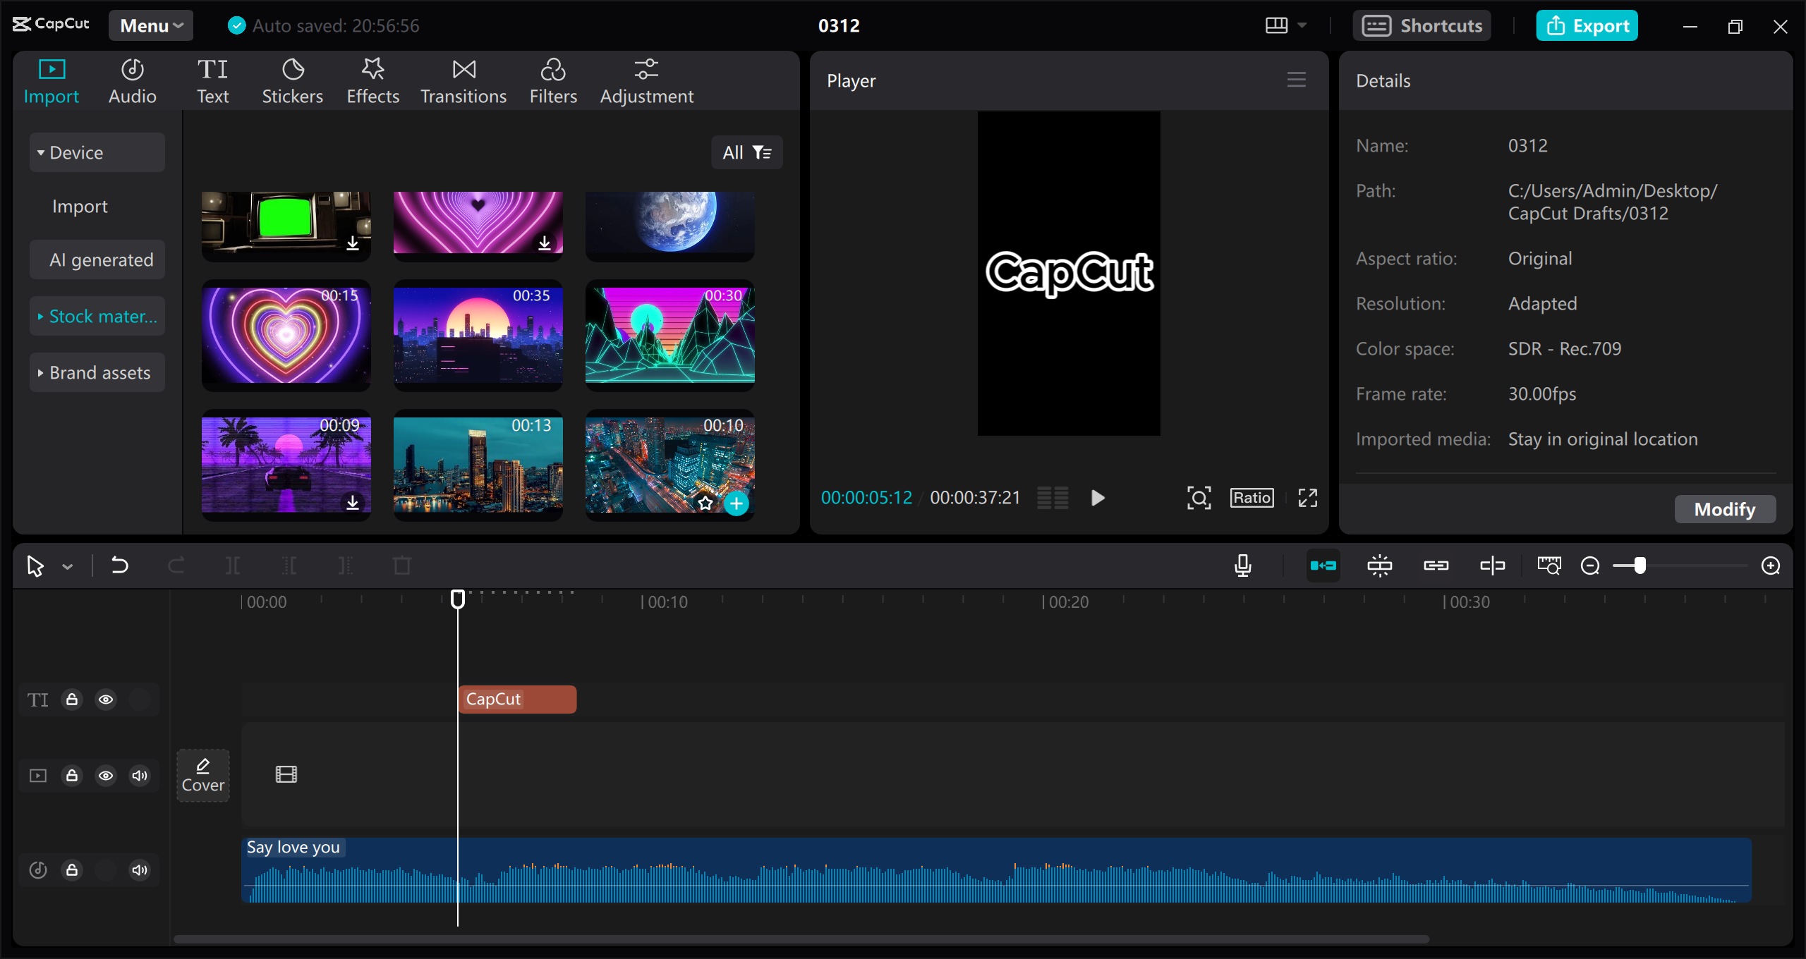
Task: Zoom out timeline with minus icon
Action: (x=1590, y=566)
